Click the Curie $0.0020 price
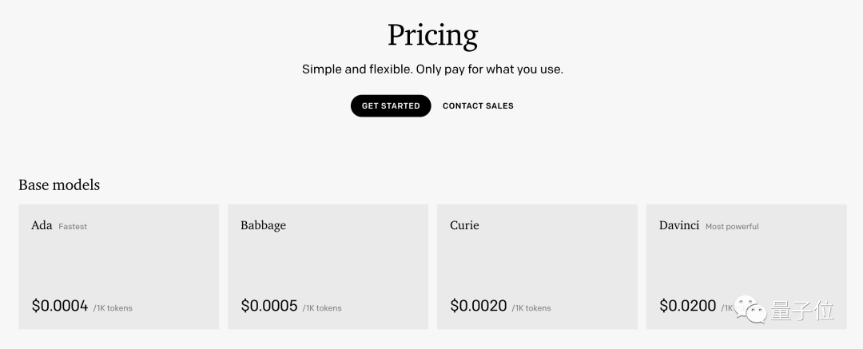 [x=479, y=306]
